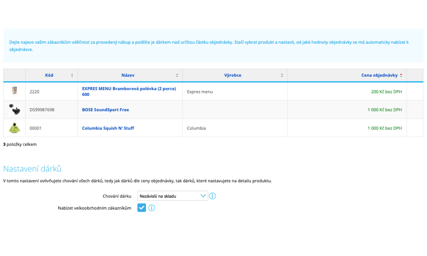Screen dimensions: 427x256
Task: Click the Kód column header
Action: (52, 75)
